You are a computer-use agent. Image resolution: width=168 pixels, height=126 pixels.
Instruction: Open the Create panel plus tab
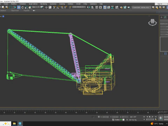(x=161, y=17)
